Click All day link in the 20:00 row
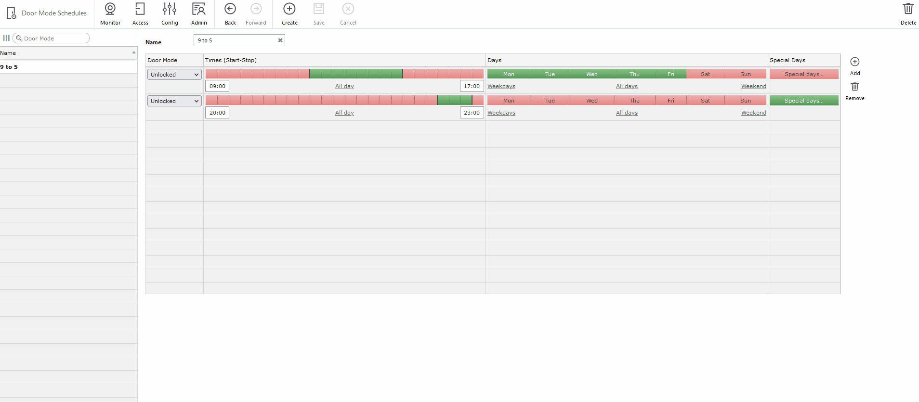 pyautogui.click(x=344, y=113)
